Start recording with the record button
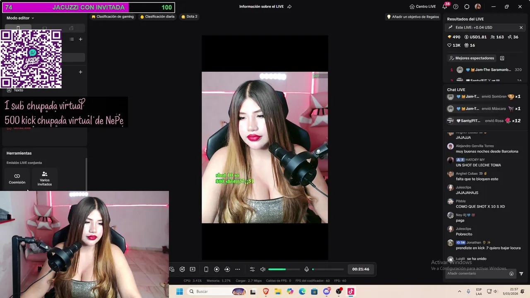This screenshot has height=298, width=530. (217, 269)
